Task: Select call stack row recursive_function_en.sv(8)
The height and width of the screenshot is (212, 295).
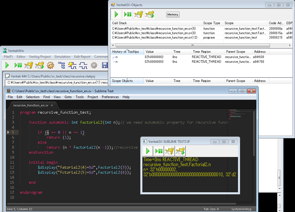Action: coord(202,33)
